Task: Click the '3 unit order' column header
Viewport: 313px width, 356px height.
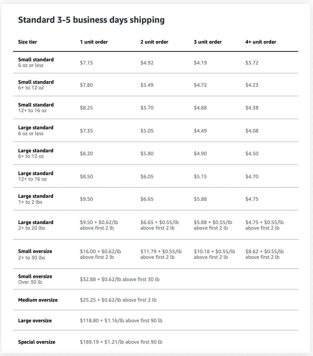Action: tap(208, 42)
